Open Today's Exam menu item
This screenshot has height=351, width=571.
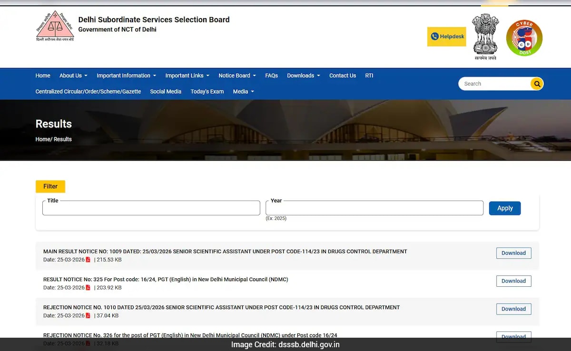(x=207, y=91)
